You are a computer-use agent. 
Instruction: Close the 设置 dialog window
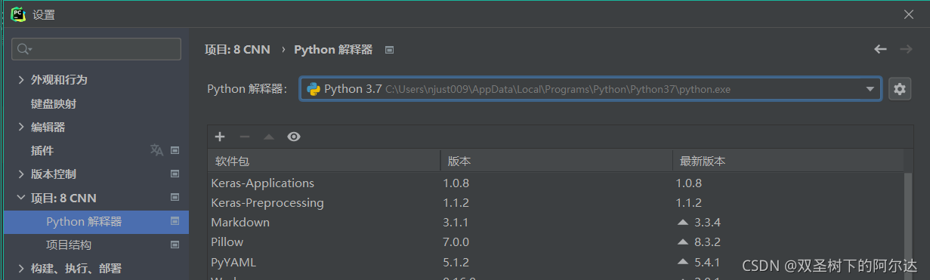point(909,14)
